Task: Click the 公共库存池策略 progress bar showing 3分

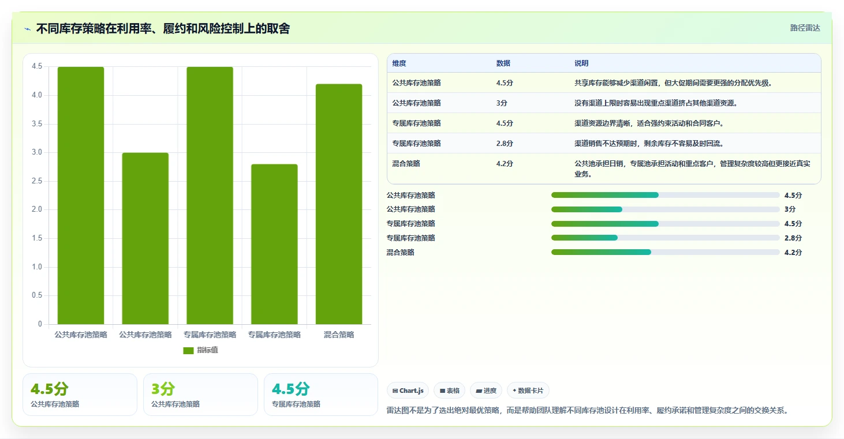Action: coord(665,209)
